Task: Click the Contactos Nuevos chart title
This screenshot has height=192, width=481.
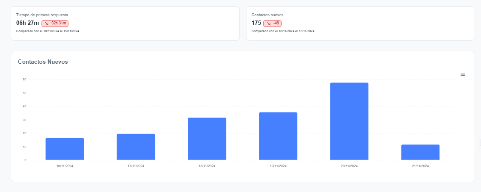Action: [x=43, y=62]
